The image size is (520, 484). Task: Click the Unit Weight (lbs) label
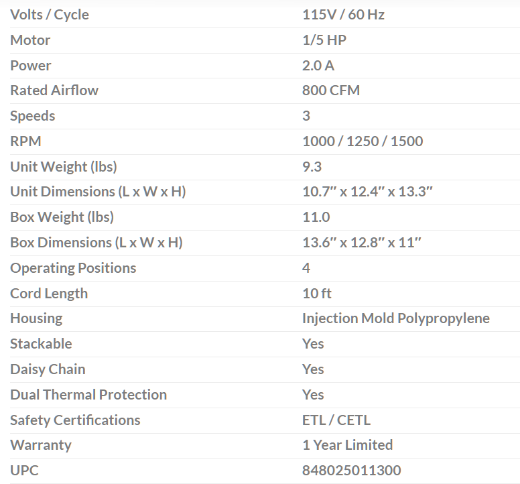pos(64,167)
